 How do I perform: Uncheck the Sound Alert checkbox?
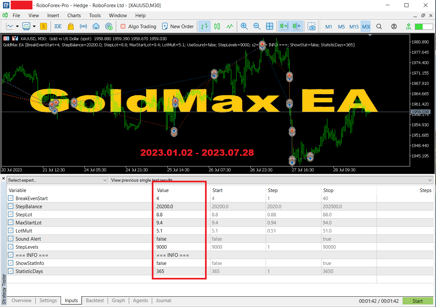(x=11, y=239)
